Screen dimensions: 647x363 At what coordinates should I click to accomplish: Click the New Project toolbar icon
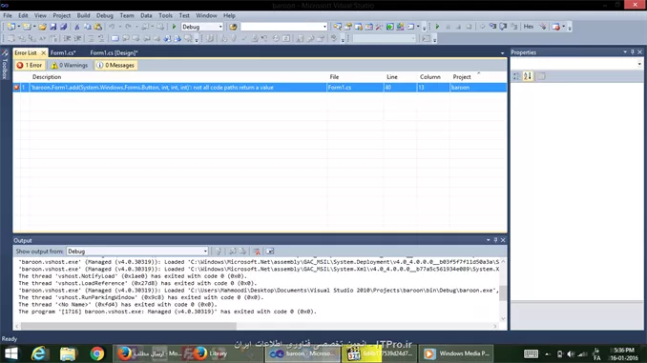pos(11,27)
